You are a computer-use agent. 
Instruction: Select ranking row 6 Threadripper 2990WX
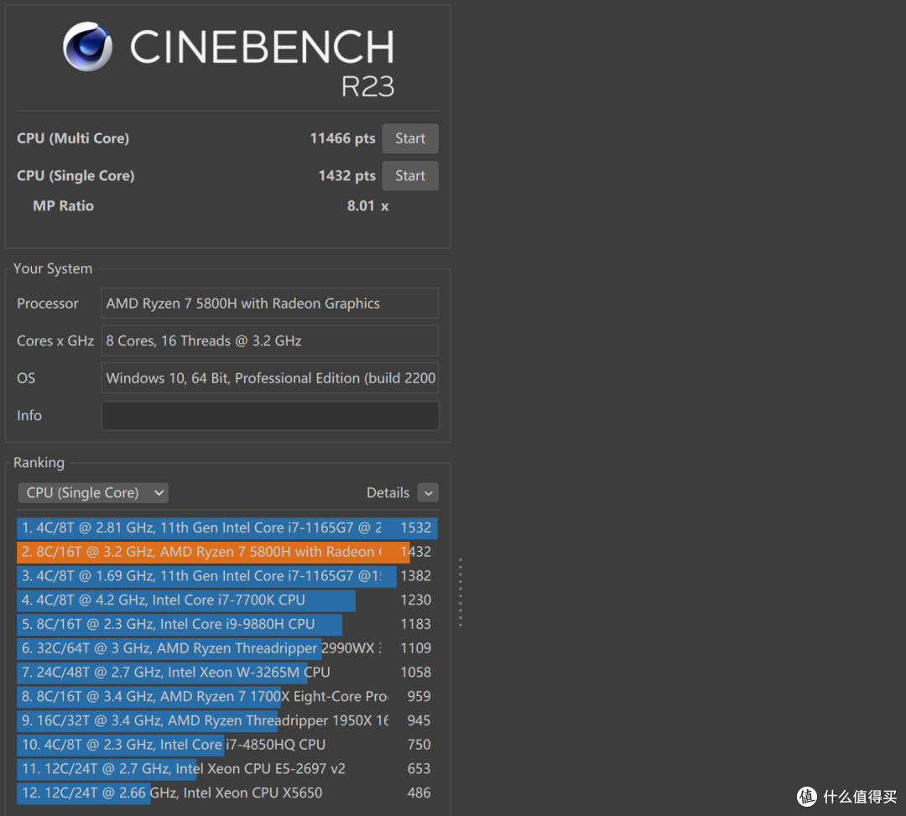pyautogui.click(x=227, y=648)
